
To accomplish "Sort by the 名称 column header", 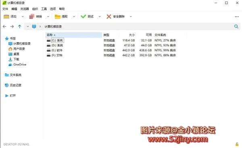I will [x=74, y=35].
